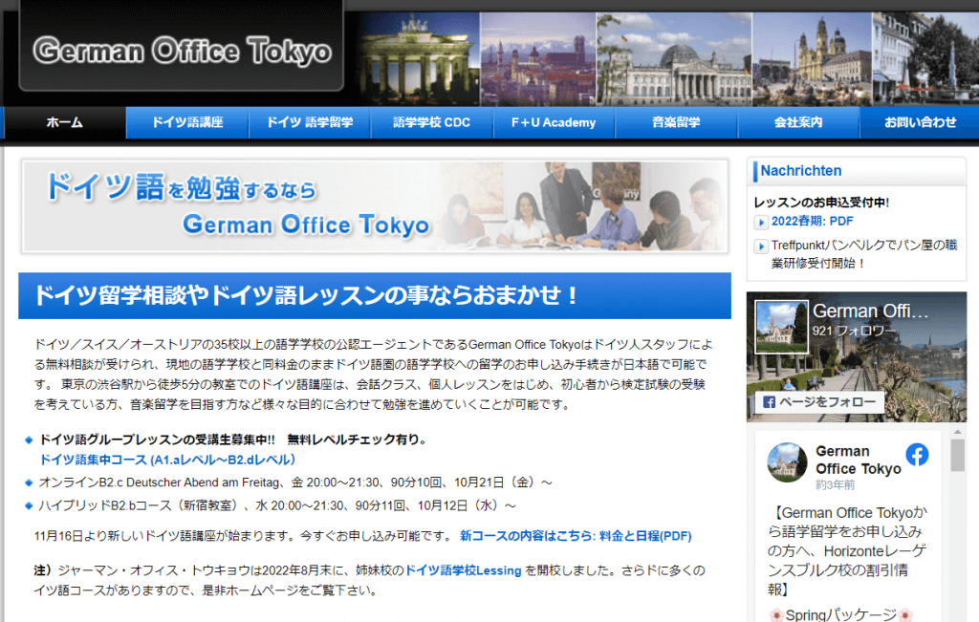This screenshot has height=622, width=979.
Task: Click arrow icon beside Treffpunkt news item
Action: (760, 247)
